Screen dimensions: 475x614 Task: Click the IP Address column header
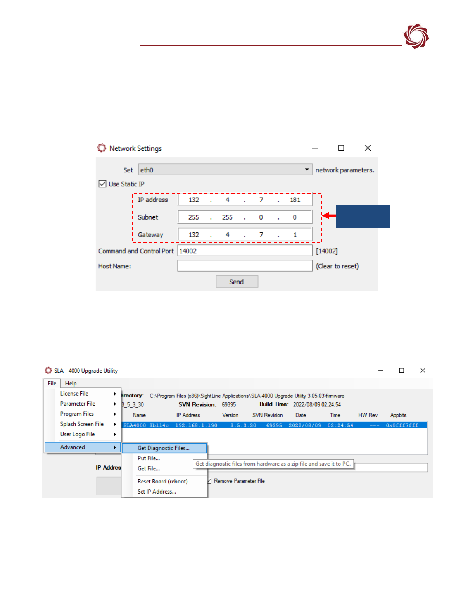pyautogui.click(x=188, y=415)
